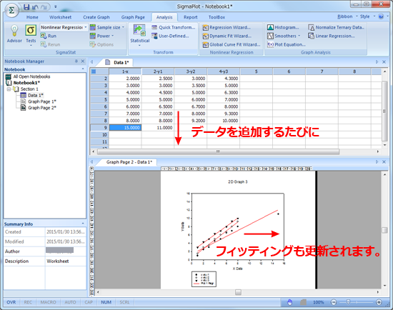Open the Histogram tool
Image resolution: width=393 pixels, height=310 pixels.
tap(283, 27)
